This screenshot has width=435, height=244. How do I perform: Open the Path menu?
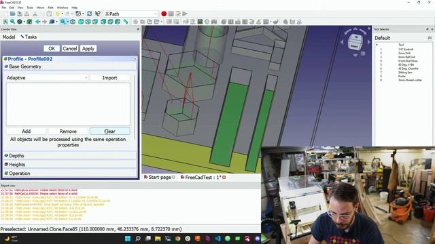point(50,7)
